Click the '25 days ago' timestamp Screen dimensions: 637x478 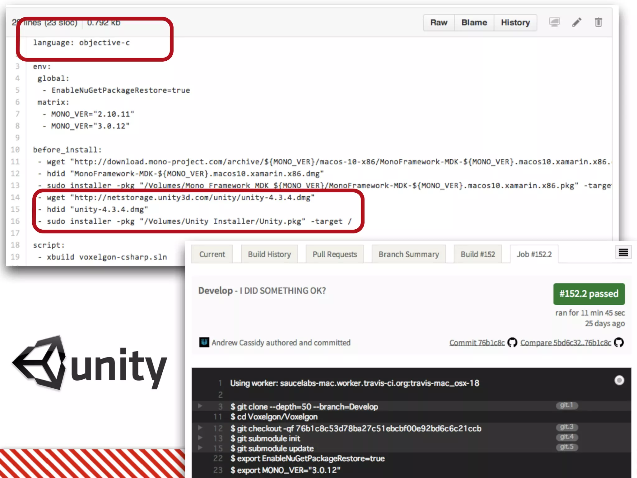(605, 324)
